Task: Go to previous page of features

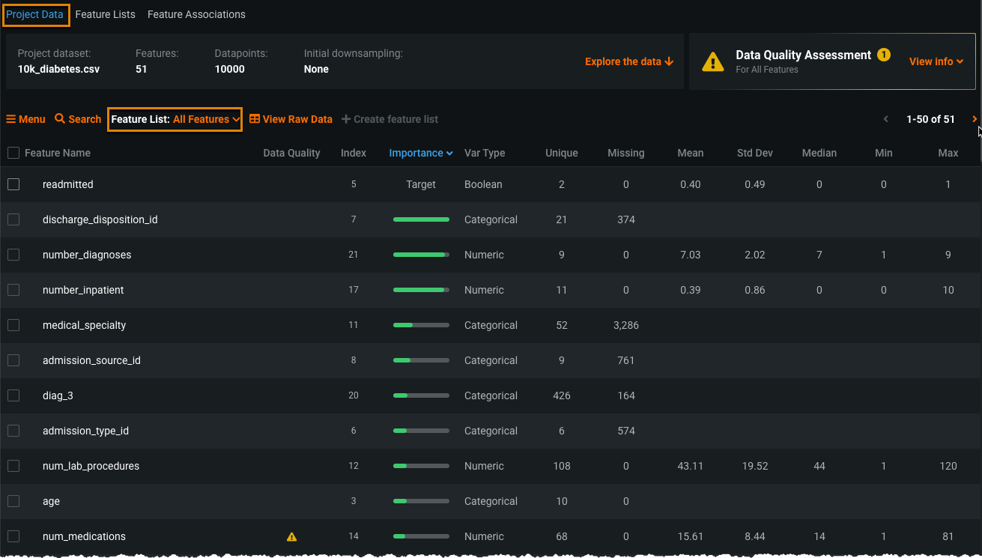Action: click(886, 119)
